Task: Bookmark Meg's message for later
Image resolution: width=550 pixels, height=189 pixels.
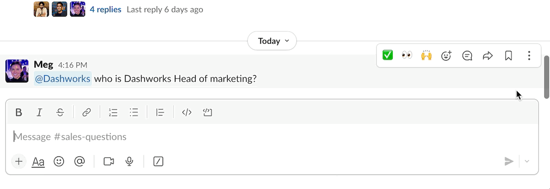Action: coord(508,56)
